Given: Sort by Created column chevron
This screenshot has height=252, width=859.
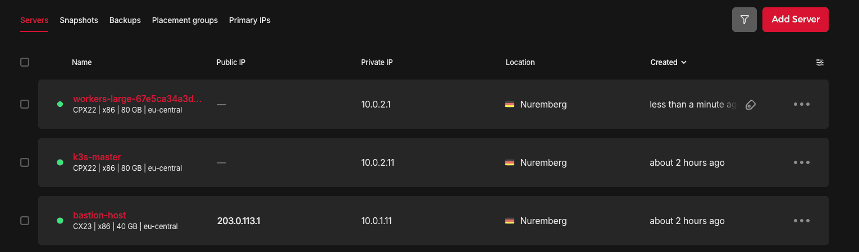Looking at the screenshot, I should 684,63.
